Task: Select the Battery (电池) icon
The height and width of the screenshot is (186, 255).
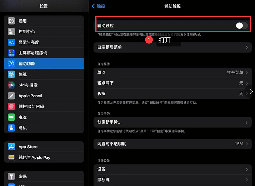Action: pyautogui.click(x=11, y=117)
